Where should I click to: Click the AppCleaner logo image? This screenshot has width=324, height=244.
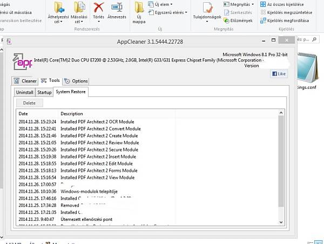[x=22, y=61]
